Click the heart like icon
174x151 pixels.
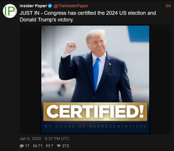click(59, 146)
